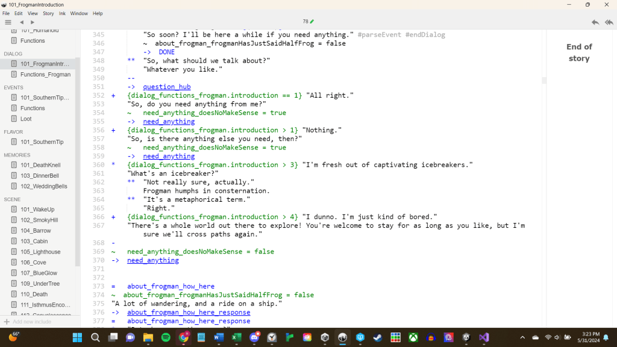Open 102_WeddingBells memory file
This screenshot has width=617, height=347.
pyautogui.click(x=43, y=186)
